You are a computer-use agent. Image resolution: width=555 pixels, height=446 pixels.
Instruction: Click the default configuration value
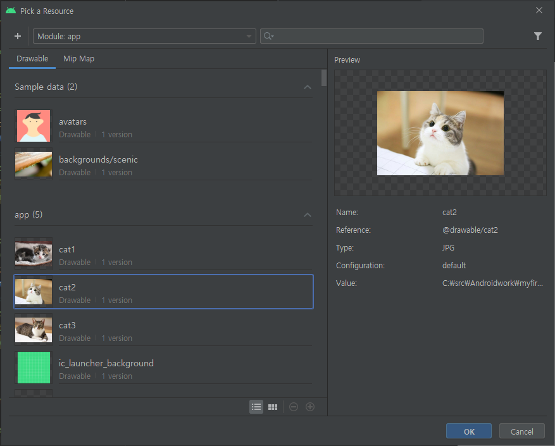point(454,266)
